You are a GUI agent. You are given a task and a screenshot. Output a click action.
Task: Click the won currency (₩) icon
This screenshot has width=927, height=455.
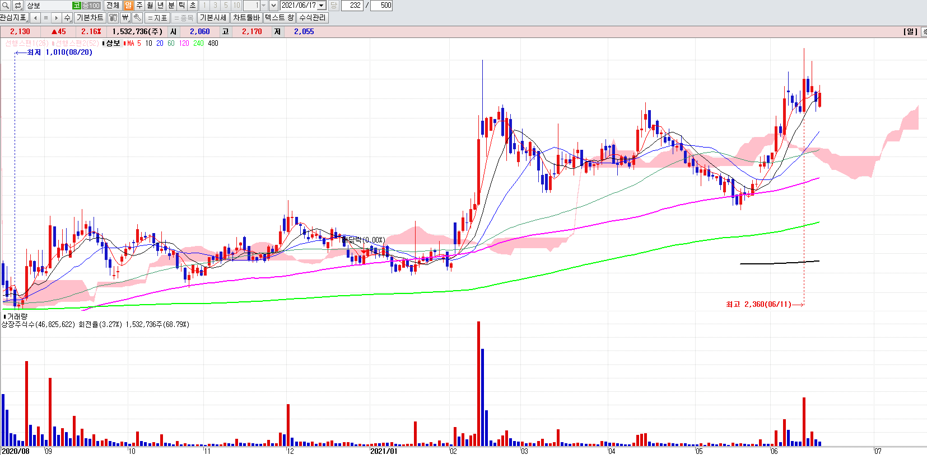click(x=125, y=17)
